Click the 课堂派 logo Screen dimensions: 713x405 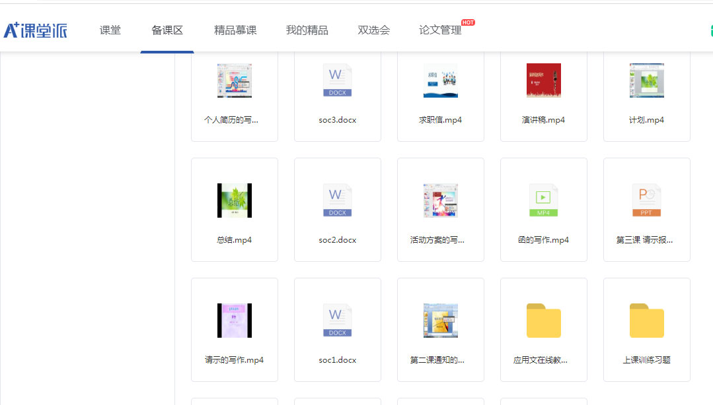36,30
